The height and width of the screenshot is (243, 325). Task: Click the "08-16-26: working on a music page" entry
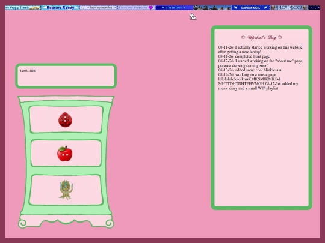pos(247,74)
